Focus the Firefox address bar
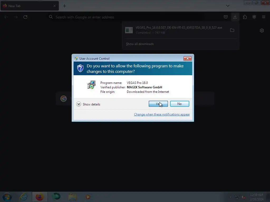270x202 pixels. click(x=126, y=17)
